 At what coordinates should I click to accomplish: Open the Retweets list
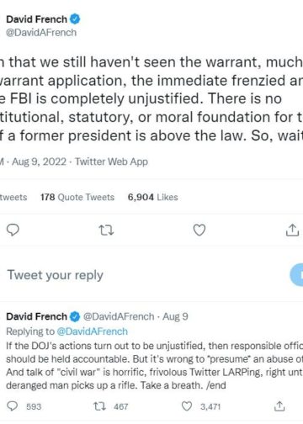point(13,197)
